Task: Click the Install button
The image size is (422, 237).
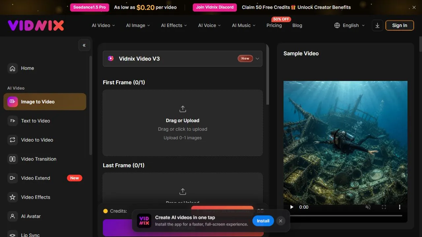Action: click(x=263, y=221)
